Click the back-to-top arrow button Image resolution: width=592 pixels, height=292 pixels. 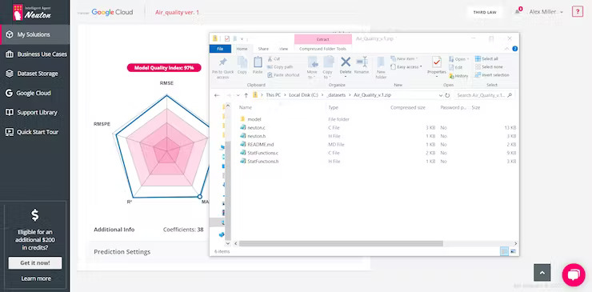[x=542, y=272]
